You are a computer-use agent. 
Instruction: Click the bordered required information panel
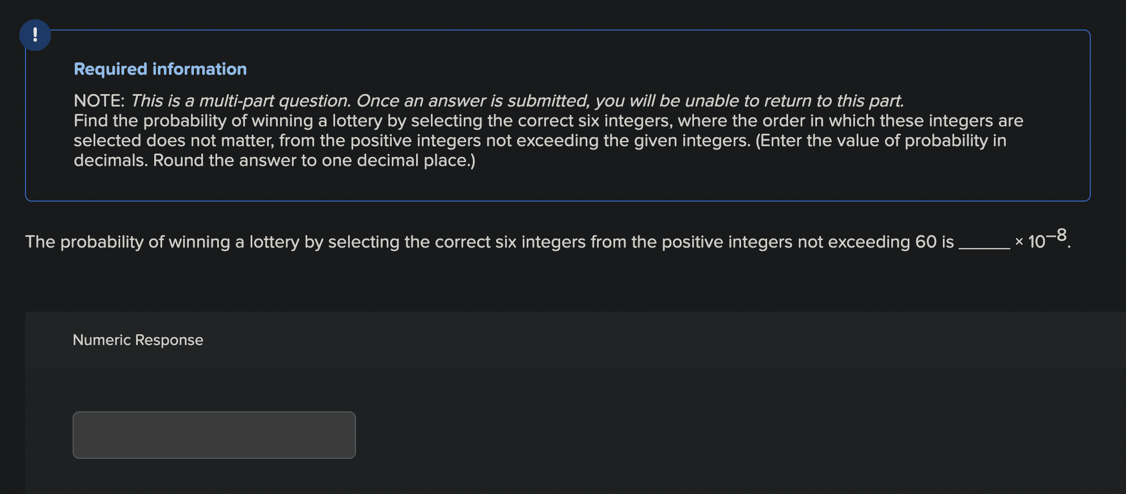[x=567, y=187]
